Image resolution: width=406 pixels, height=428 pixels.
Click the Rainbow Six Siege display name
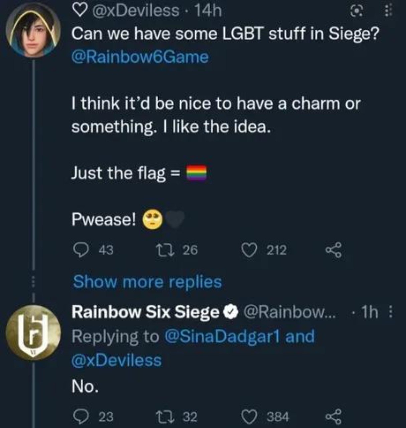tap(145, 312)
